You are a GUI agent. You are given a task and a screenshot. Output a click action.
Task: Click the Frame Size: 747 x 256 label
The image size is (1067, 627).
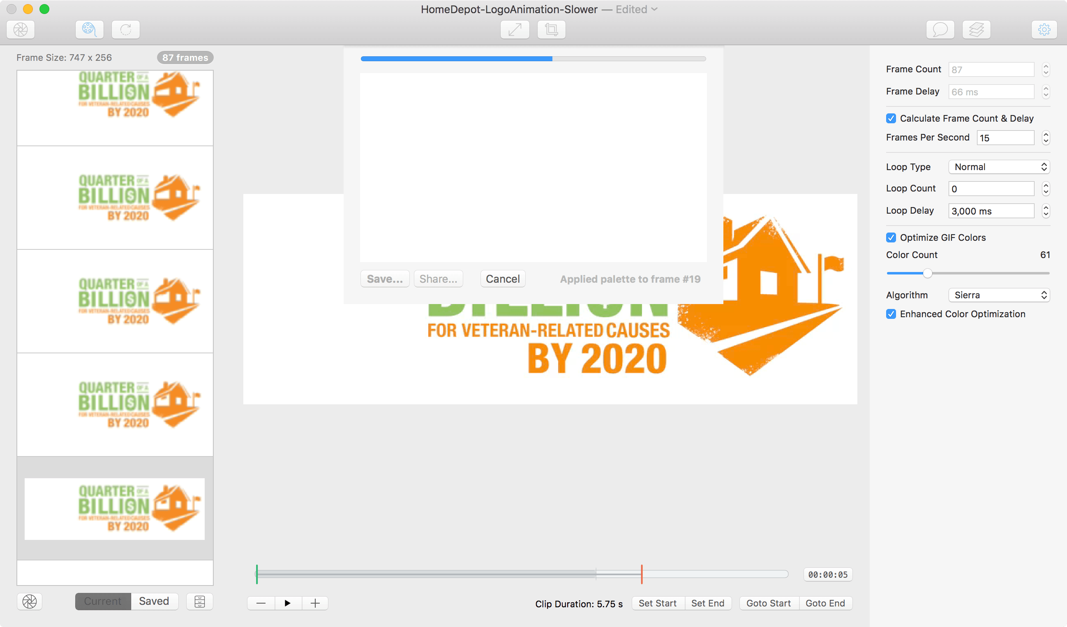pos(64,58)
